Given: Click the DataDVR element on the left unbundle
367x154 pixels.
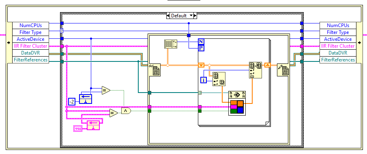Looking at the screenshot, I should [30, 53].
